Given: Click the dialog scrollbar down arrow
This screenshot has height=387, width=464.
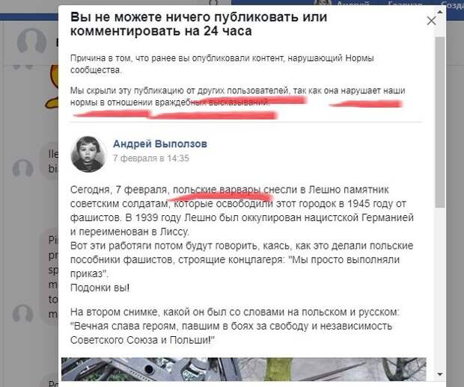Looking at the screenshot, I should pyautogui.click(x=440, y=374).
